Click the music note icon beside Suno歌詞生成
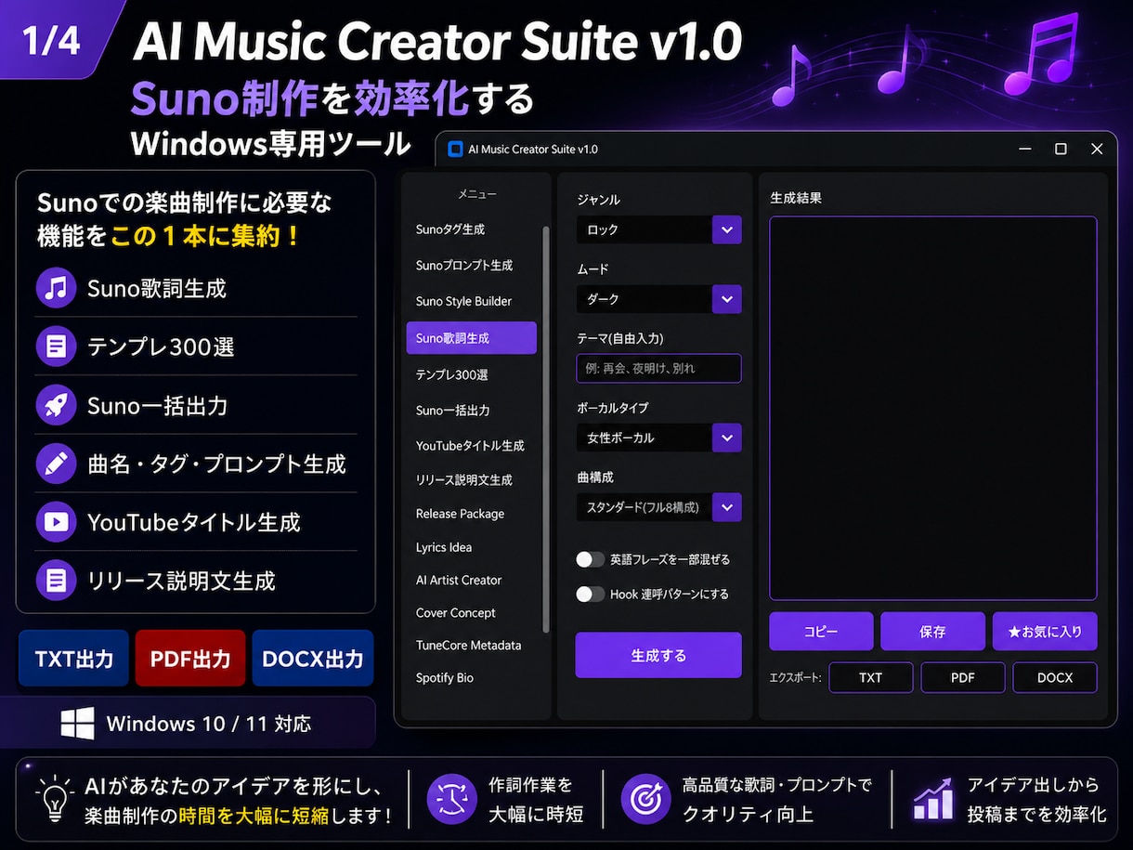The image size is (1133, 850). pos(56,288)
